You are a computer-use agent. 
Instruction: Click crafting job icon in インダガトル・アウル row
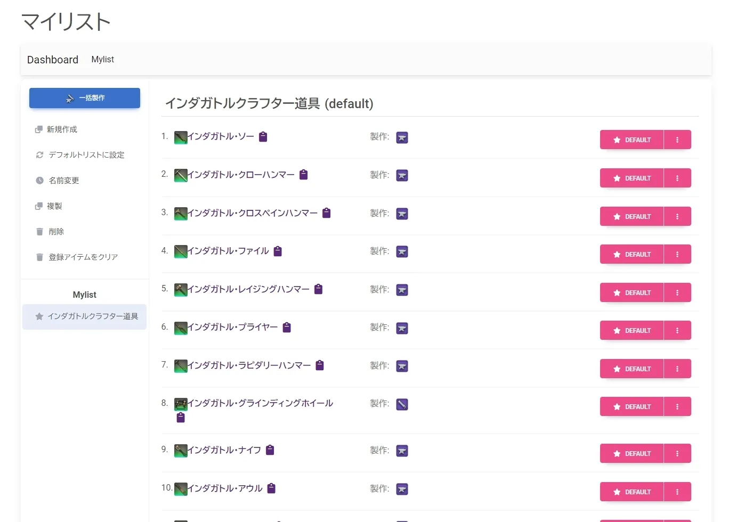click(402, 489)
